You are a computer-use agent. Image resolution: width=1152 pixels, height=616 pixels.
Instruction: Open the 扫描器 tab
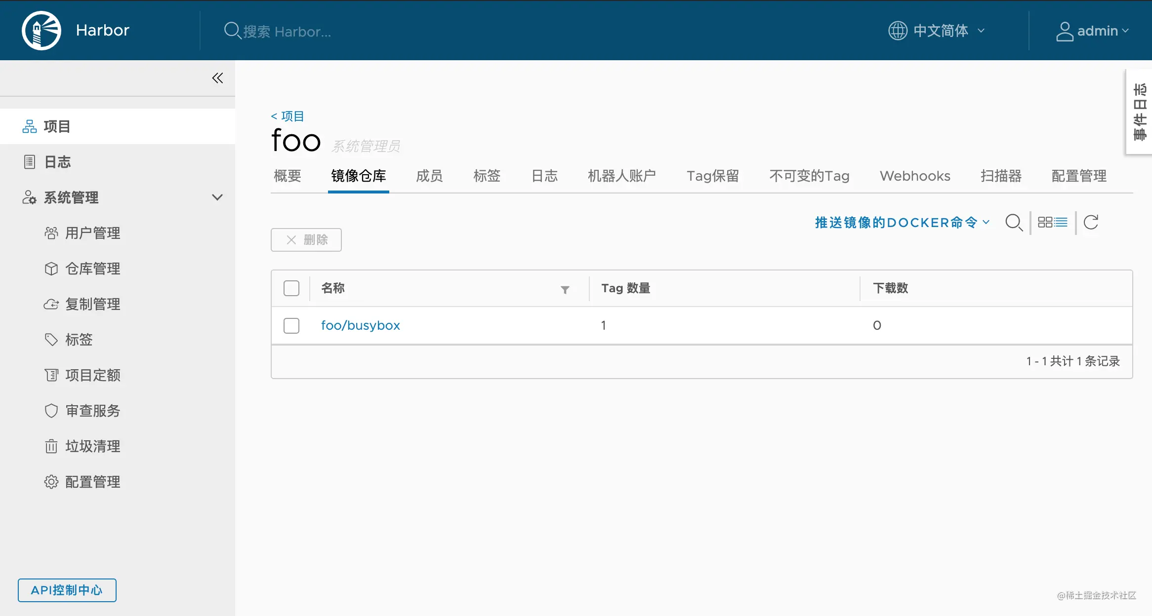click(1001, 176)
